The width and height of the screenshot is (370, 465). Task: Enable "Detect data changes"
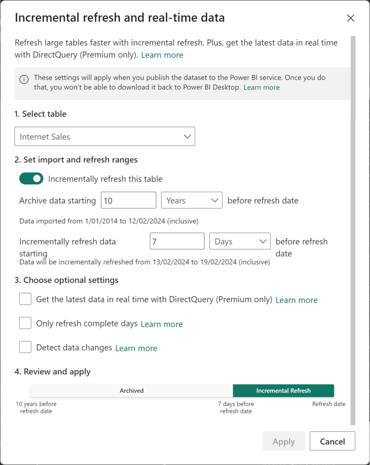point(25,347)
